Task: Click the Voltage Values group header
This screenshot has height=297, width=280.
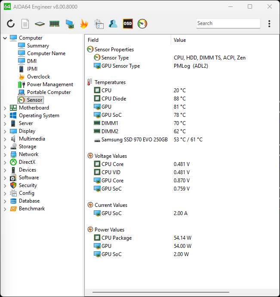Action: (107, 156)
